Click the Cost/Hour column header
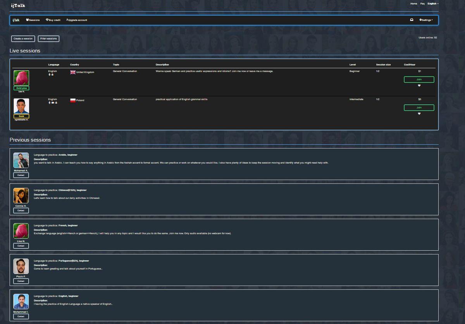This screenshot has width=465, height=324. click(410, 64)
